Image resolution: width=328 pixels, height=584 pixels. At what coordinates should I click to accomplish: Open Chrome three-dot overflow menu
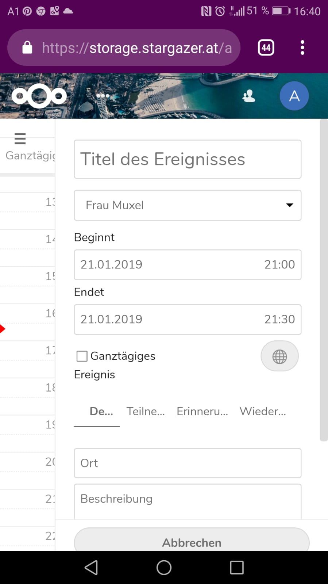(302, 48)
